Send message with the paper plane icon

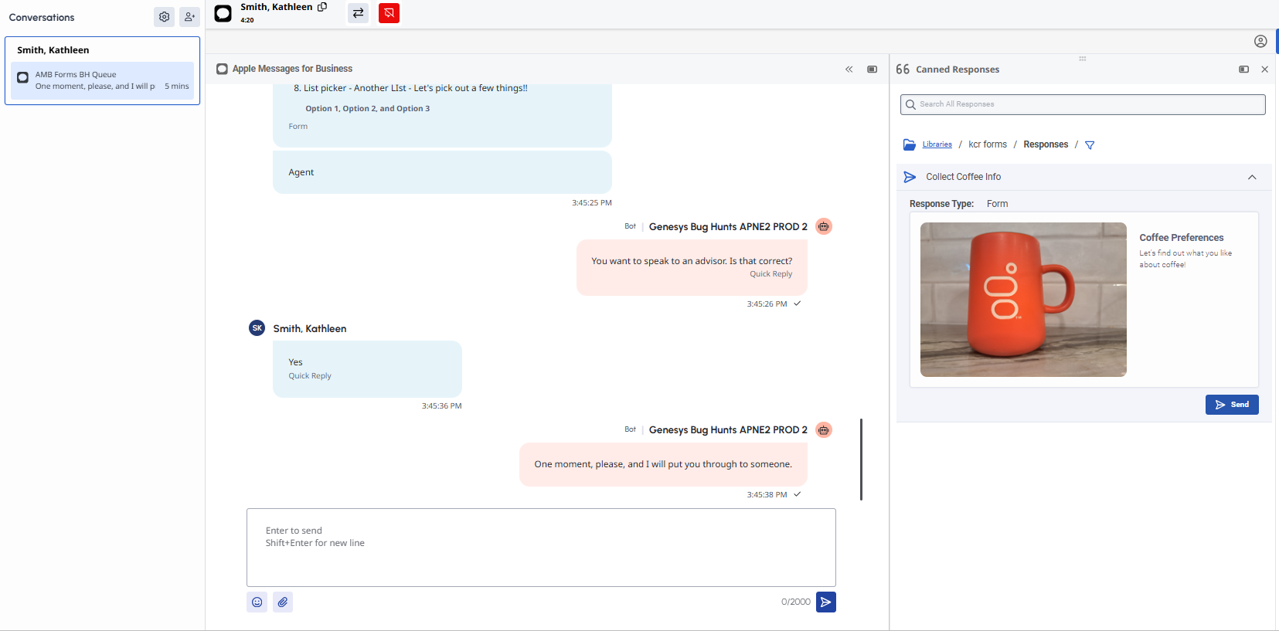point(825,602)
